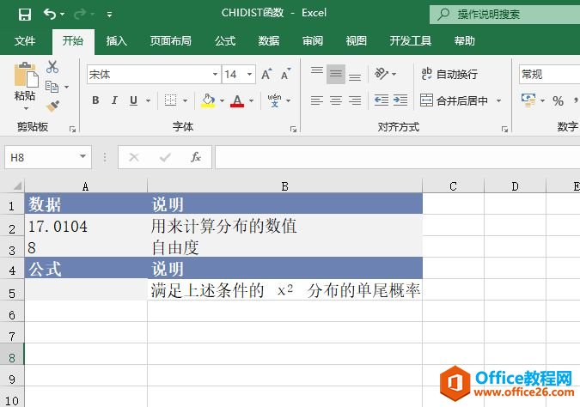The height and width of the screenshot is (407, 580).
Task: Open the fill color dropdown arrow
Action: click(x=222, y=100)
